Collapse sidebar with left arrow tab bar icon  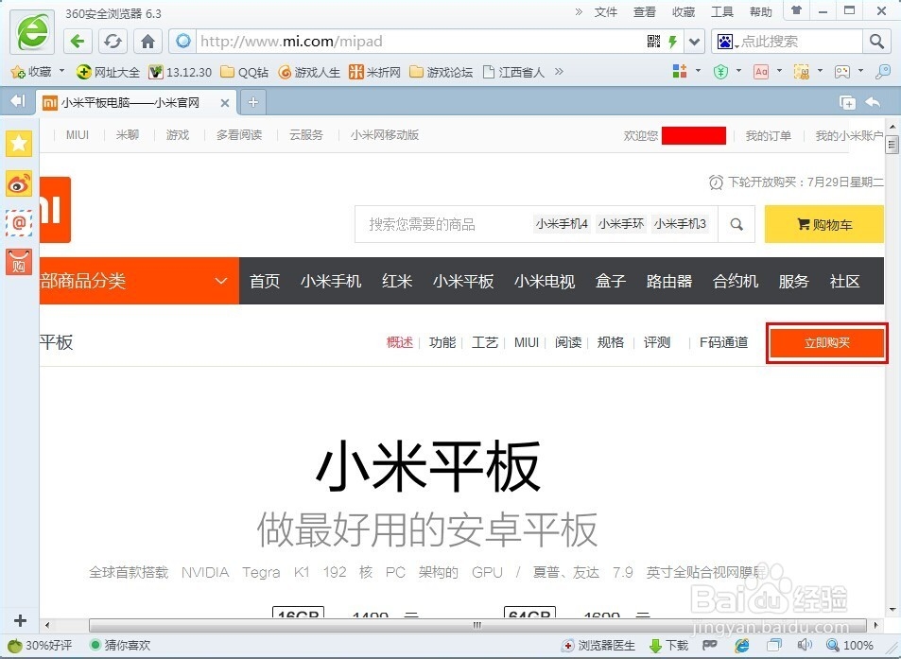(18, 101)
